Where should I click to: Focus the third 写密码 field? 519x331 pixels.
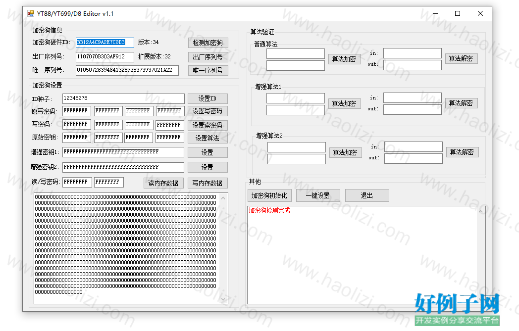tap(139, 124)
